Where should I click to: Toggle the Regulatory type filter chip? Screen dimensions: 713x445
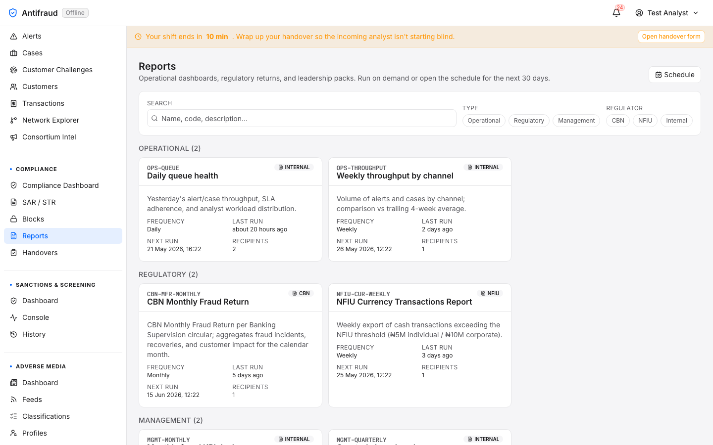(x=529, y=121)
